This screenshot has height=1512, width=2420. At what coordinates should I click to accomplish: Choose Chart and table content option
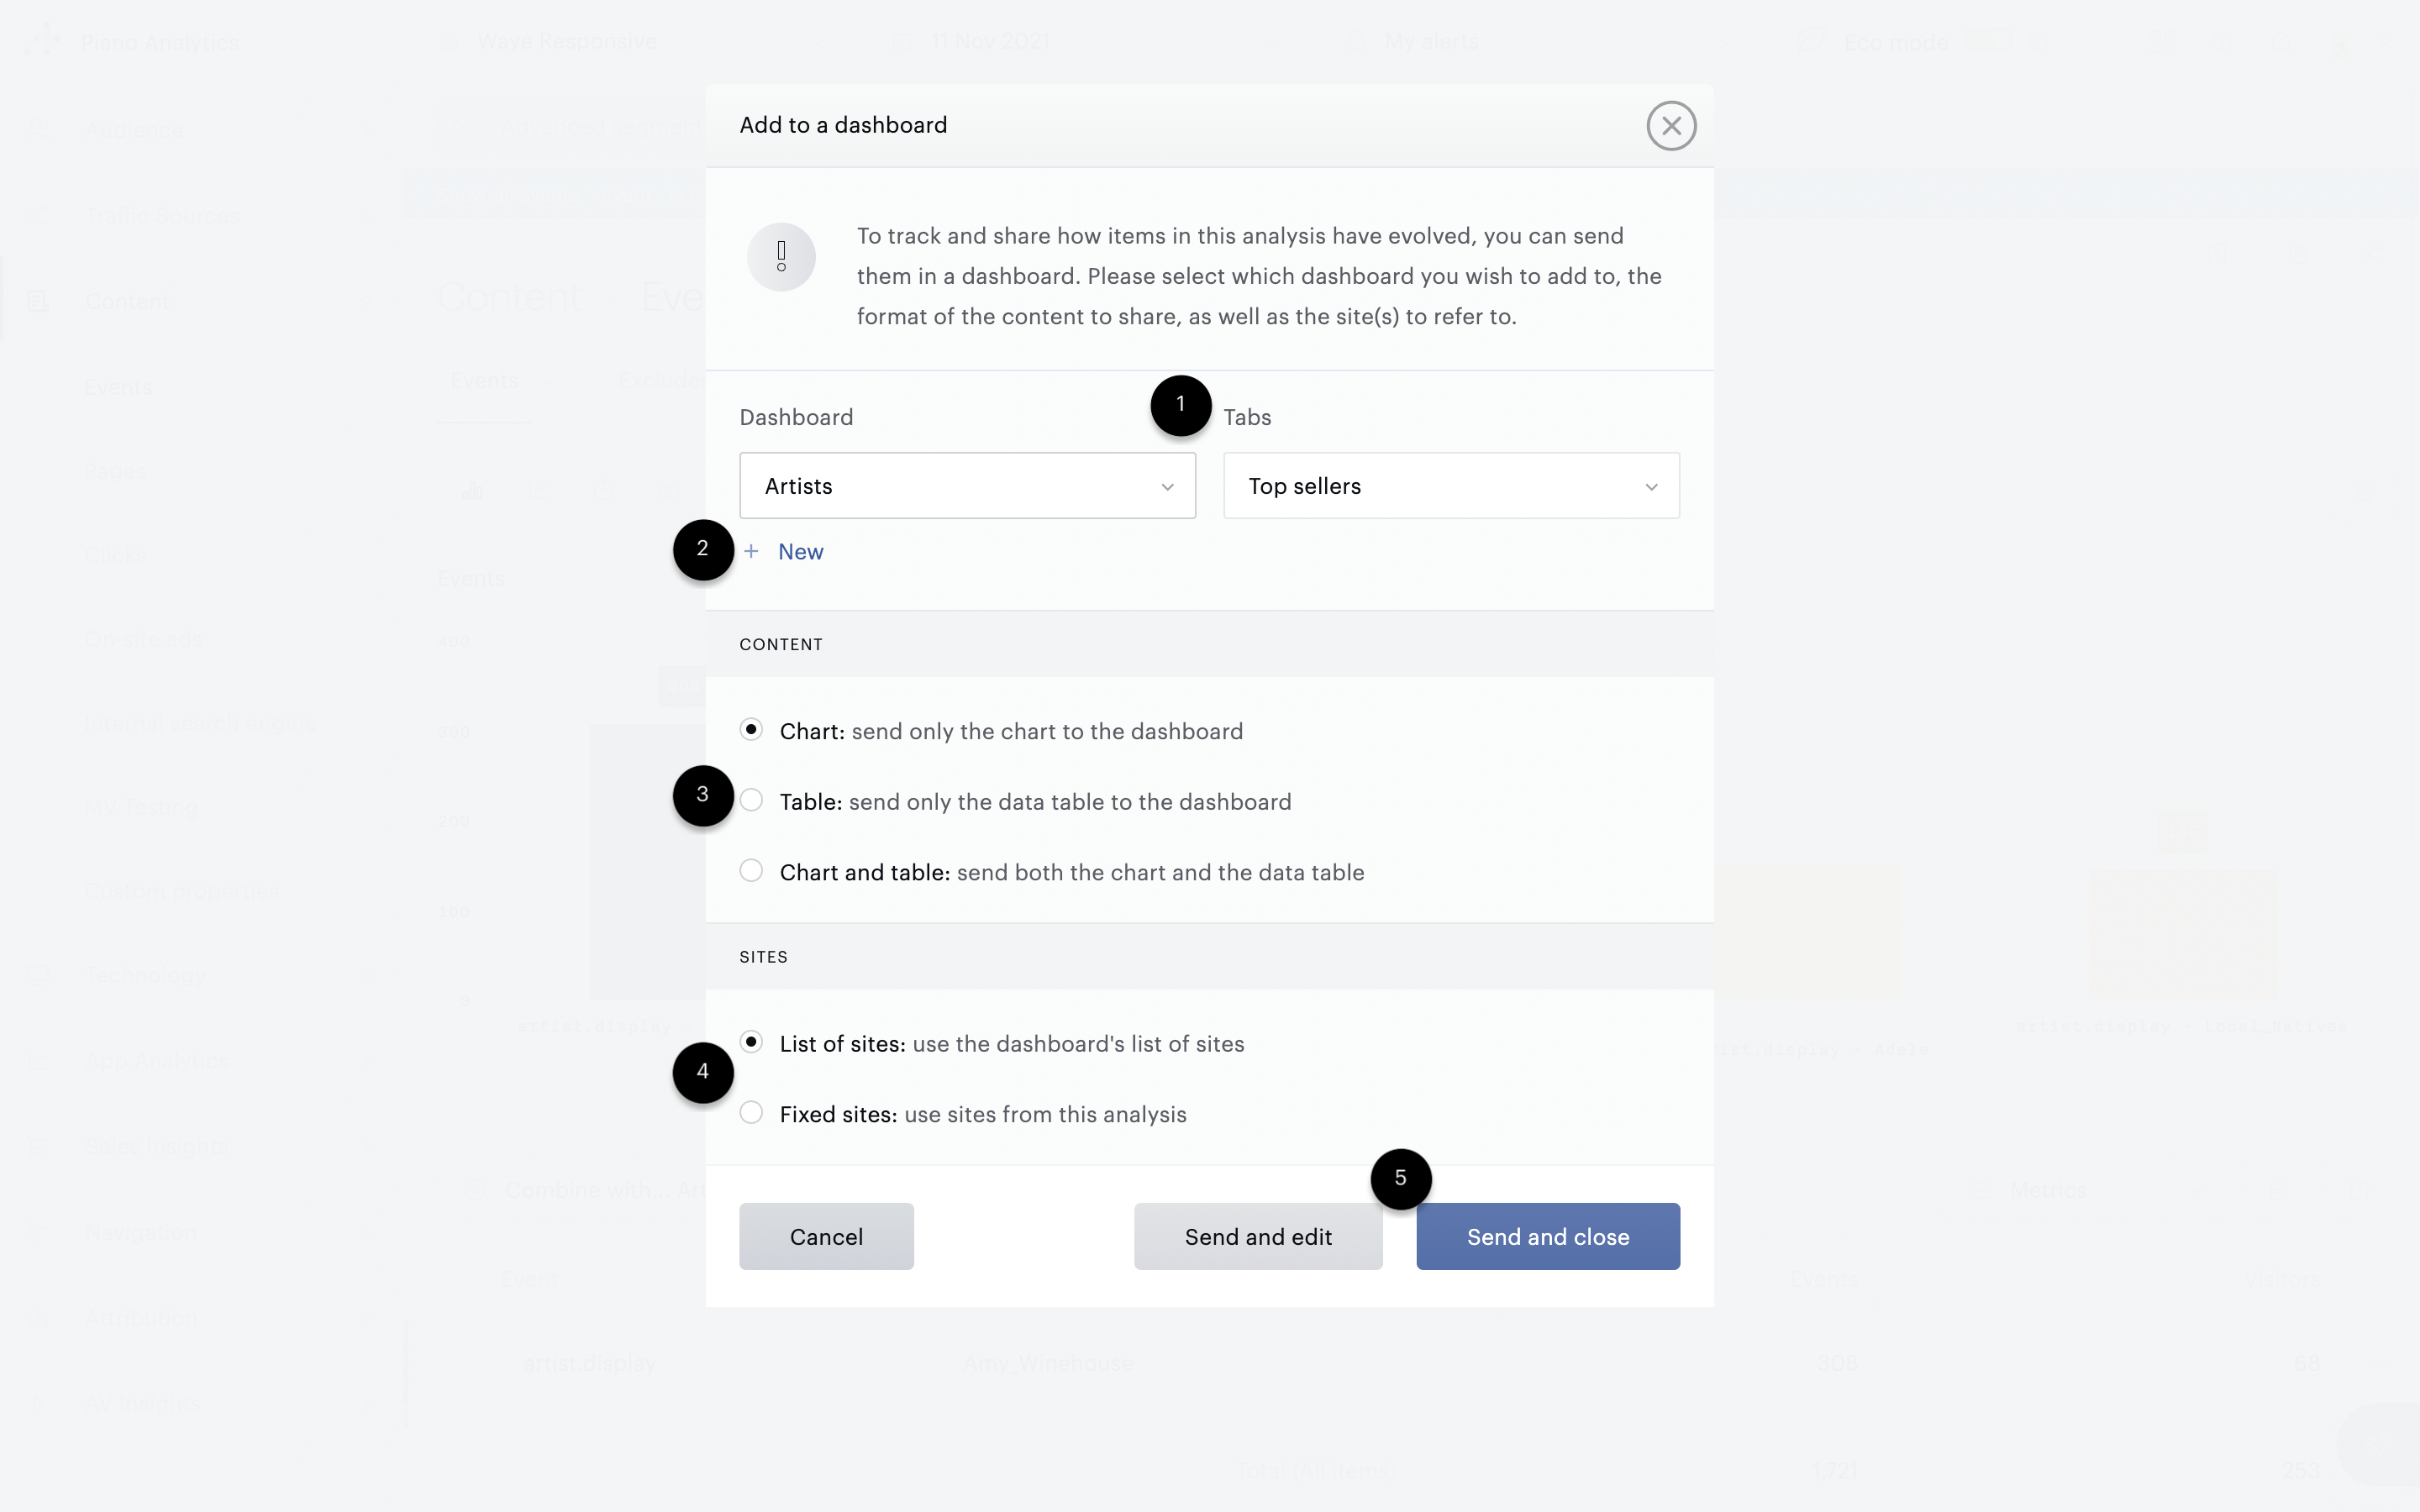tap(751, 871)
